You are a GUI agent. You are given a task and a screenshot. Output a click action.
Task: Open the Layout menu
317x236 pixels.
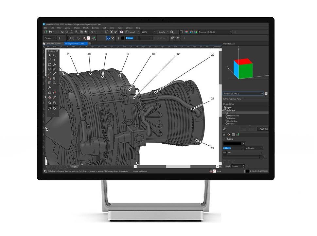[68, 28]
